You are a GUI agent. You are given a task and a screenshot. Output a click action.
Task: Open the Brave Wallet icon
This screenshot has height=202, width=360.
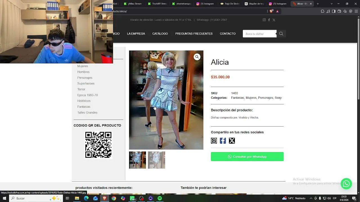[339, 11]
